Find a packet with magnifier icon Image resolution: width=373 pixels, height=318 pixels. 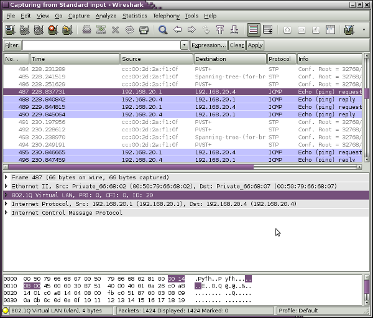click(x=163, y=30)
